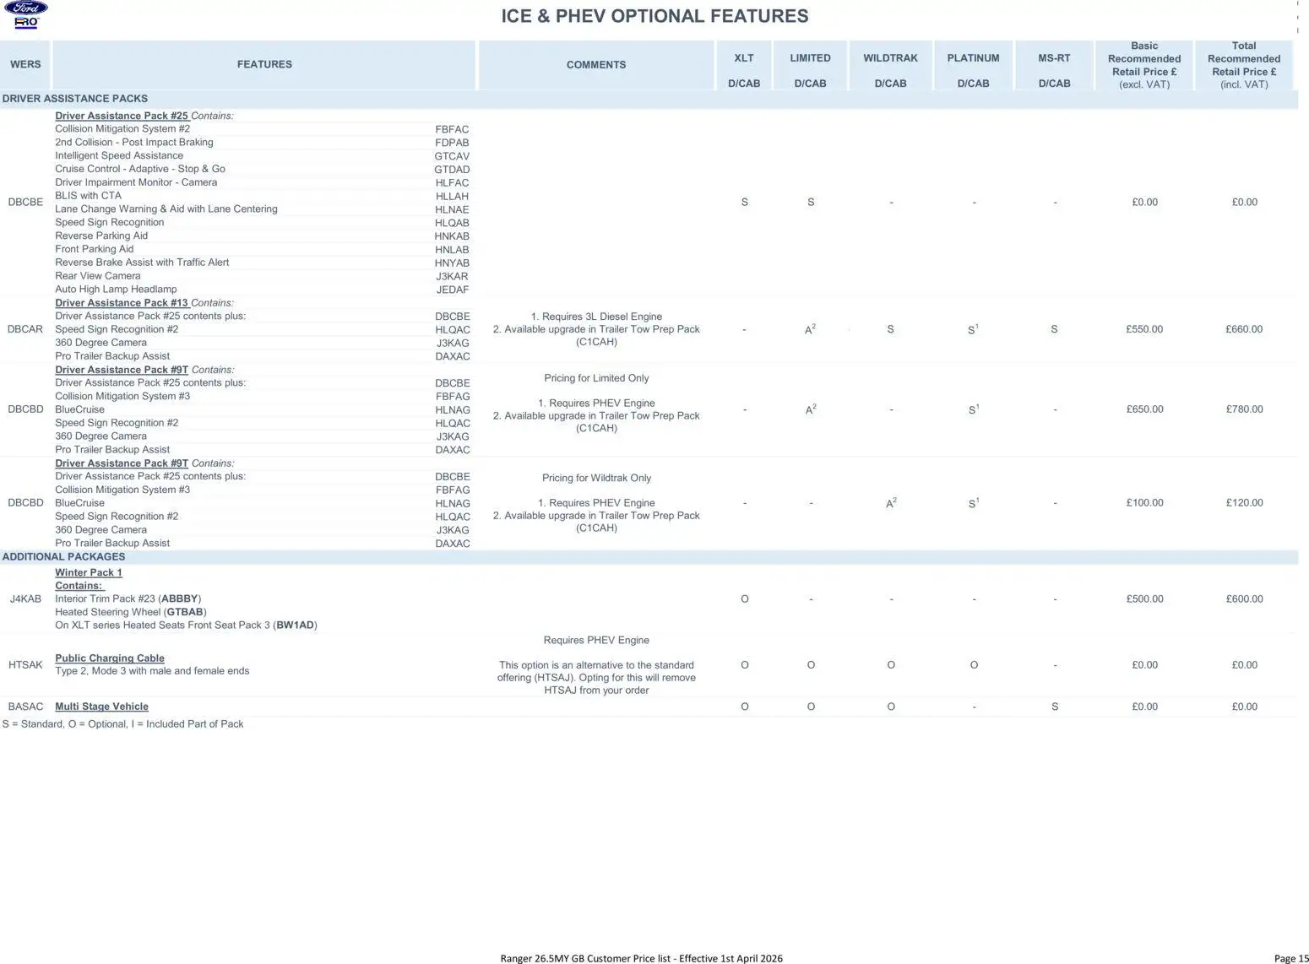This screenshot has height=964, width=1309.
Task: Select the feature code HNYAB
Action: point(452,263)
